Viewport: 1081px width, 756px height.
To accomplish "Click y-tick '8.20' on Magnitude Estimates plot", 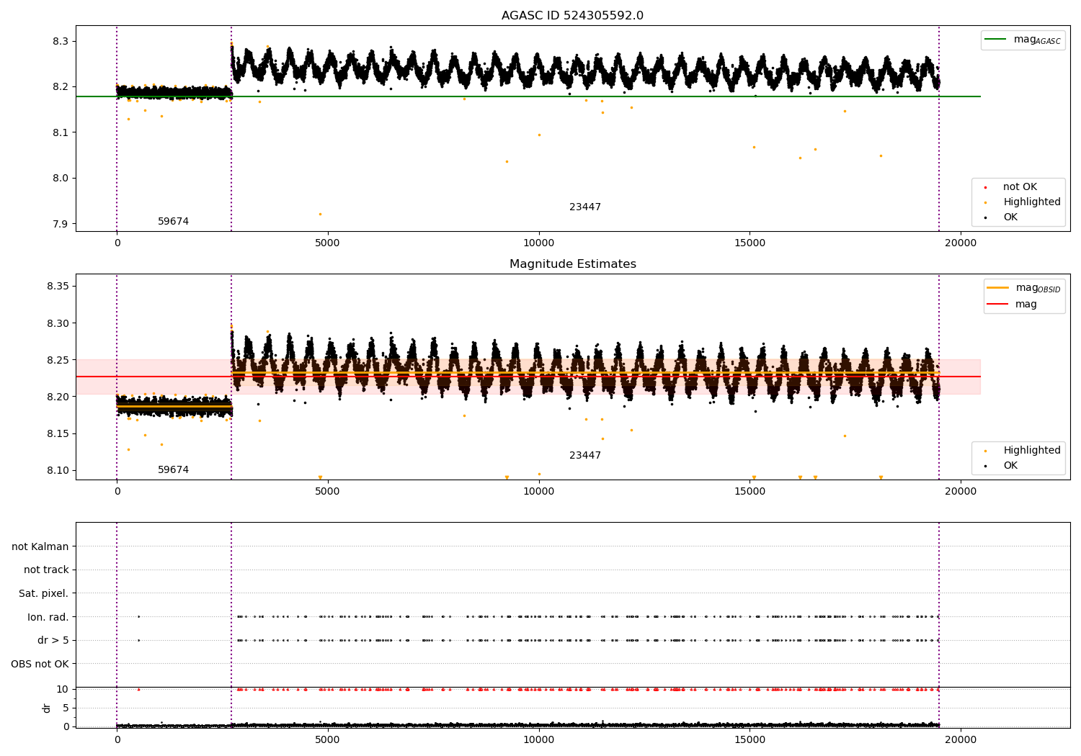I will (58, 397).
